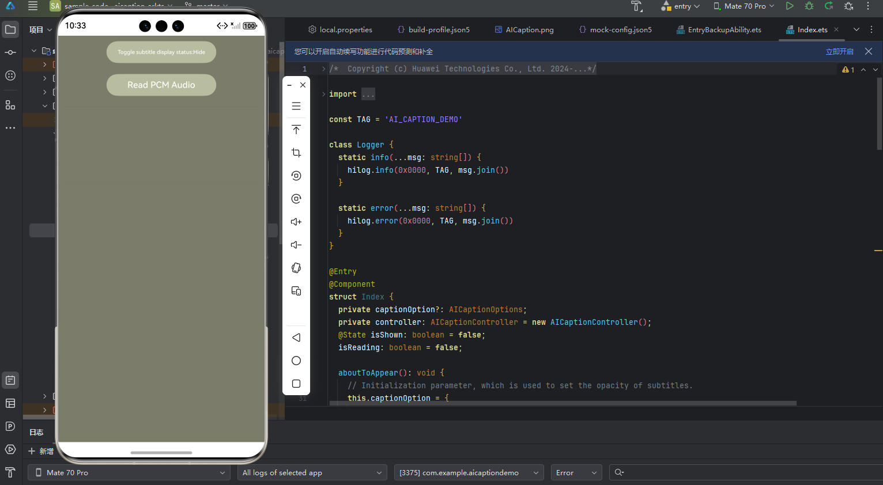Click the editor horizontal scrollbar
883x485 pixels.
coord(562,403)
